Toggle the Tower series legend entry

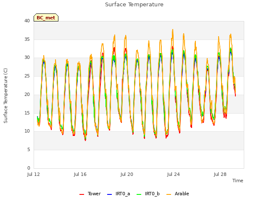(x=90, y=194)
